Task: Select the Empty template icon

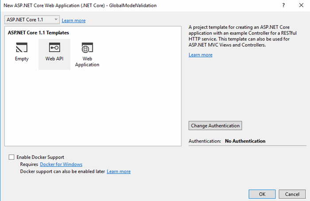Action: click(x=22, y=47)
